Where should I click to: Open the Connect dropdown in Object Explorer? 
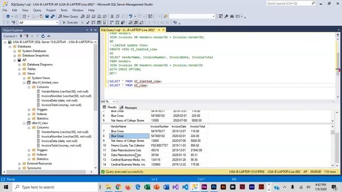[10, 36]
